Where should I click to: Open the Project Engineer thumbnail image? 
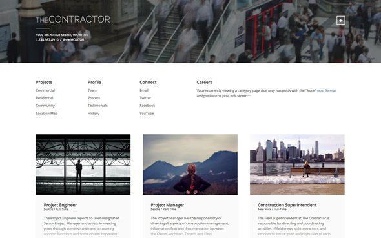83,164
